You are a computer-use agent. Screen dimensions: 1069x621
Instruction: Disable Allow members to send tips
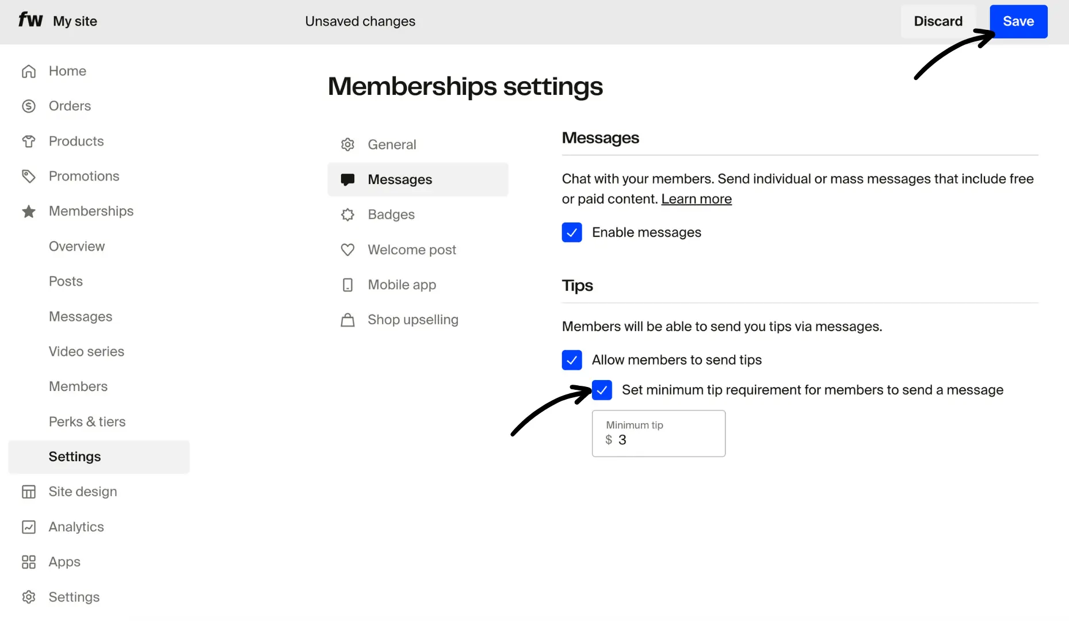coord(572,360)
